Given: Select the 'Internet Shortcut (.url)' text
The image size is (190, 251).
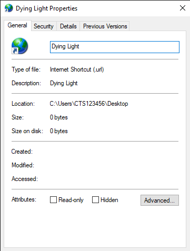Looking at the screenshot, I should point(77,69).
